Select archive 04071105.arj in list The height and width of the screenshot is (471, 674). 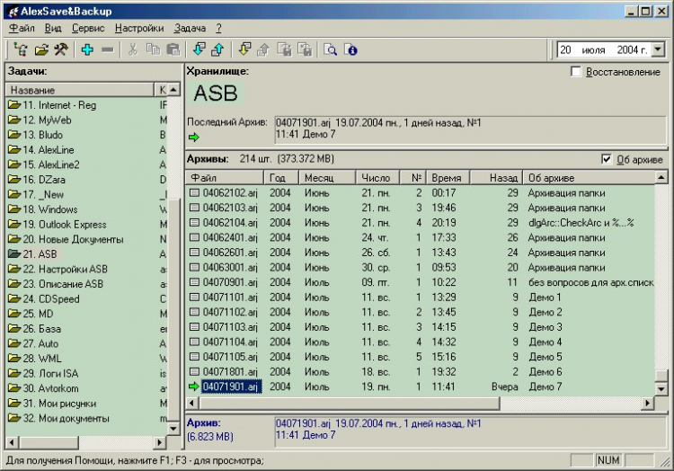[x=231, y=357]
